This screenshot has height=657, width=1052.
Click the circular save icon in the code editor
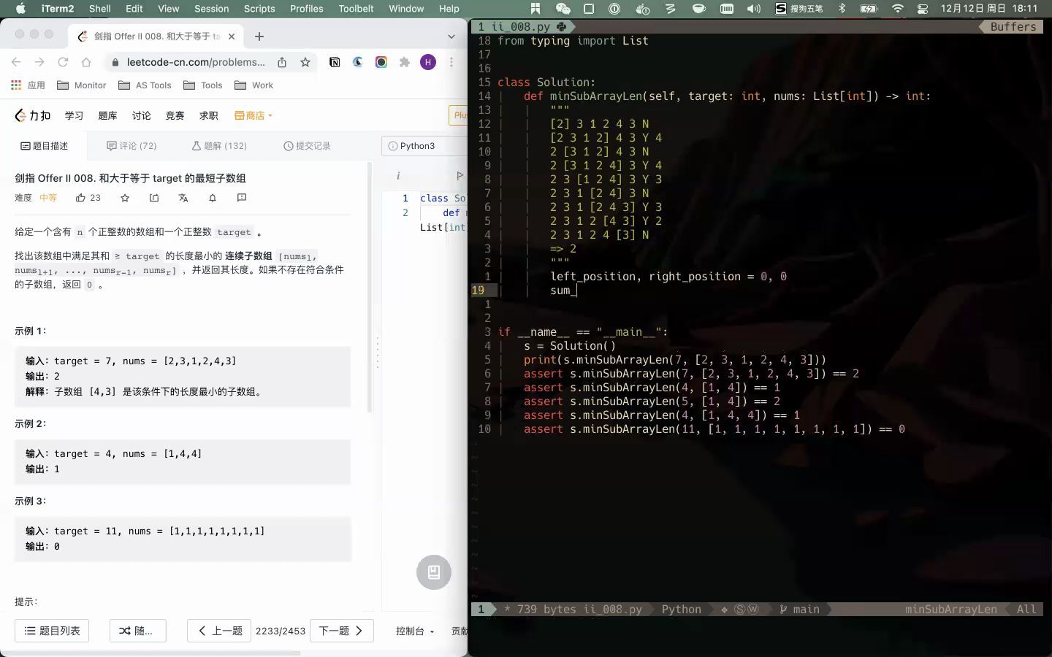coord(433,572)
